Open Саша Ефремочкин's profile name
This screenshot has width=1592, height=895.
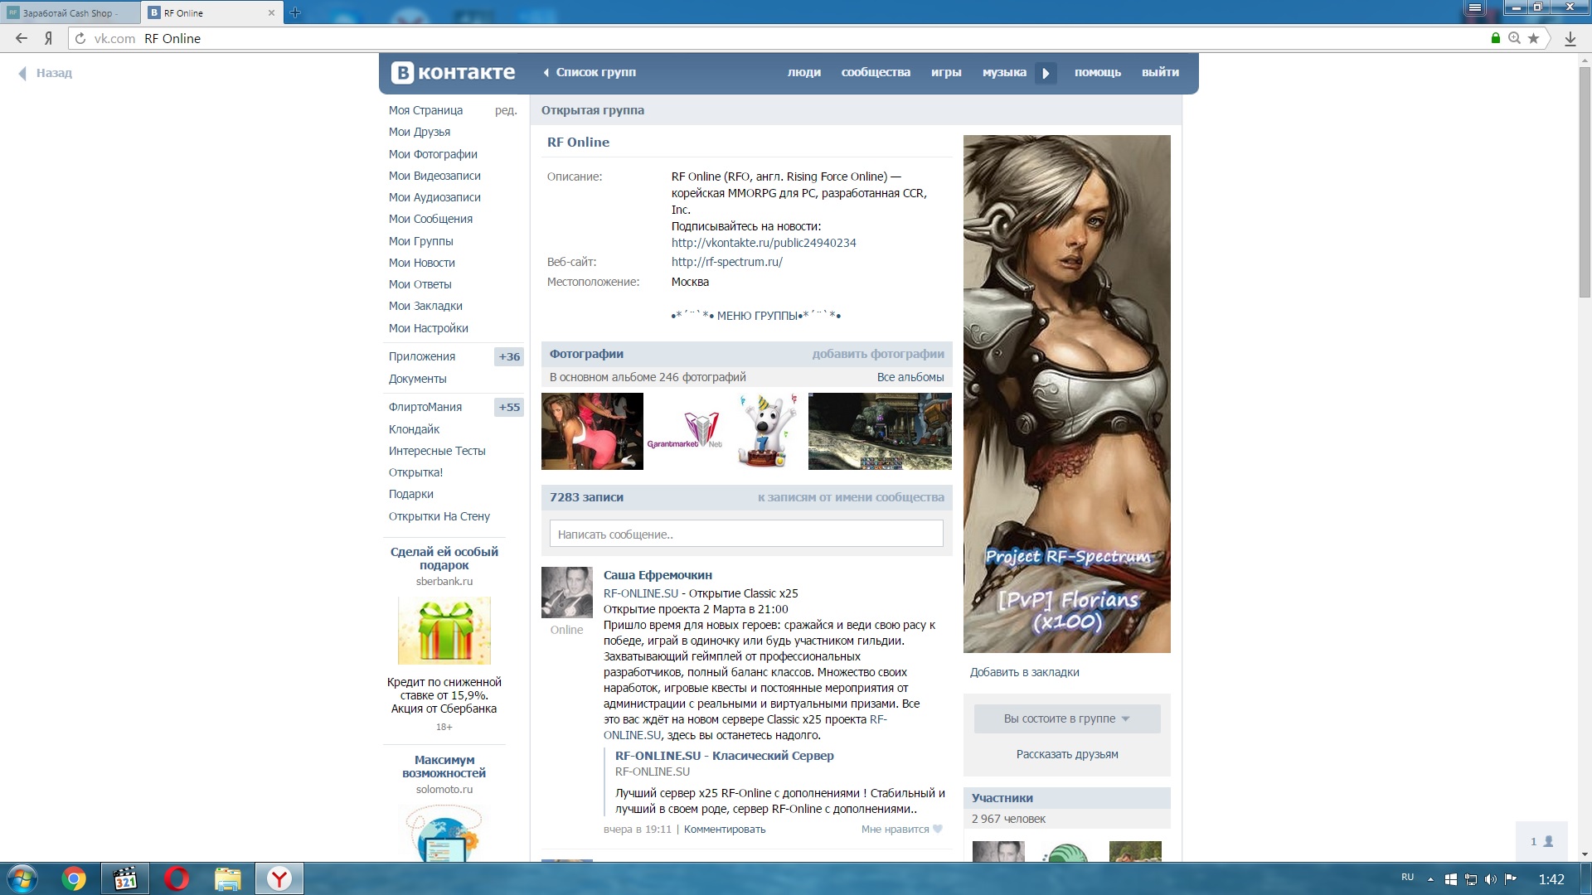coord(658,575)
